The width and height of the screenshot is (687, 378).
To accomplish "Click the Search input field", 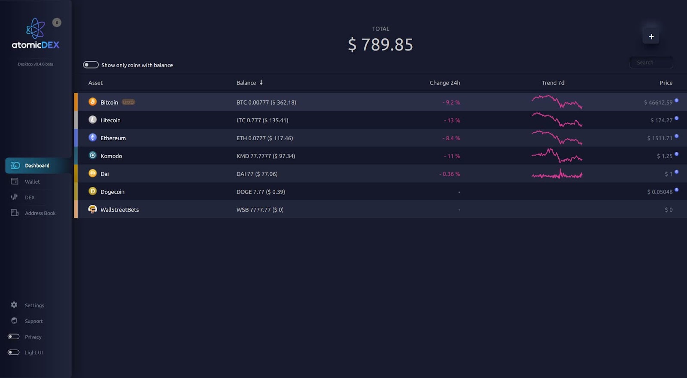I will pyautogui.click(x=651, y=62).
